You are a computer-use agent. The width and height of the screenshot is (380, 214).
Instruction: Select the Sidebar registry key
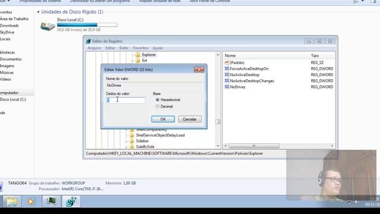pyautogui.click(x=142, y=141)
